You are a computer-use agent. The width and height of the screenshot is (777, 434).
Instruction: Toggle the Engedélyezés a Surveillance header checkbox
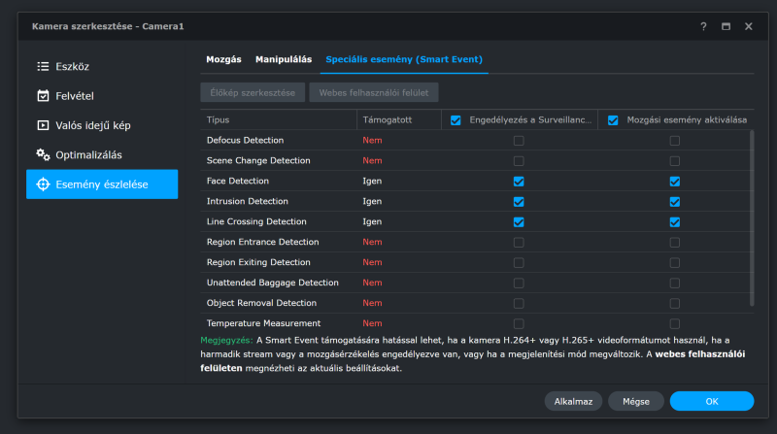(456, 119)
